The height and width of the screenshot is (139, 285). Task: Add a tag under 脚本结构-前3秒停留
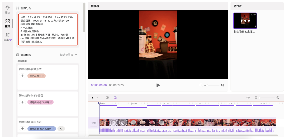click(22, 102)
